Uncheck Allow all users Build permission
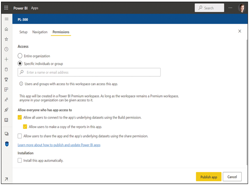Image resolution: width=249 pixels, height=185 pixels. pos(20,118)
